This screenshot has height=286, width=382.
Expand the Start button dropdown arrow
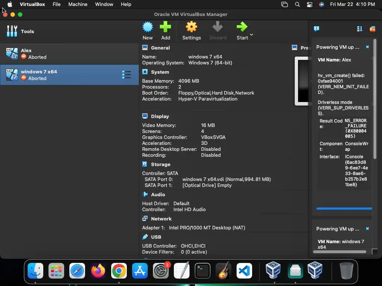251,35
